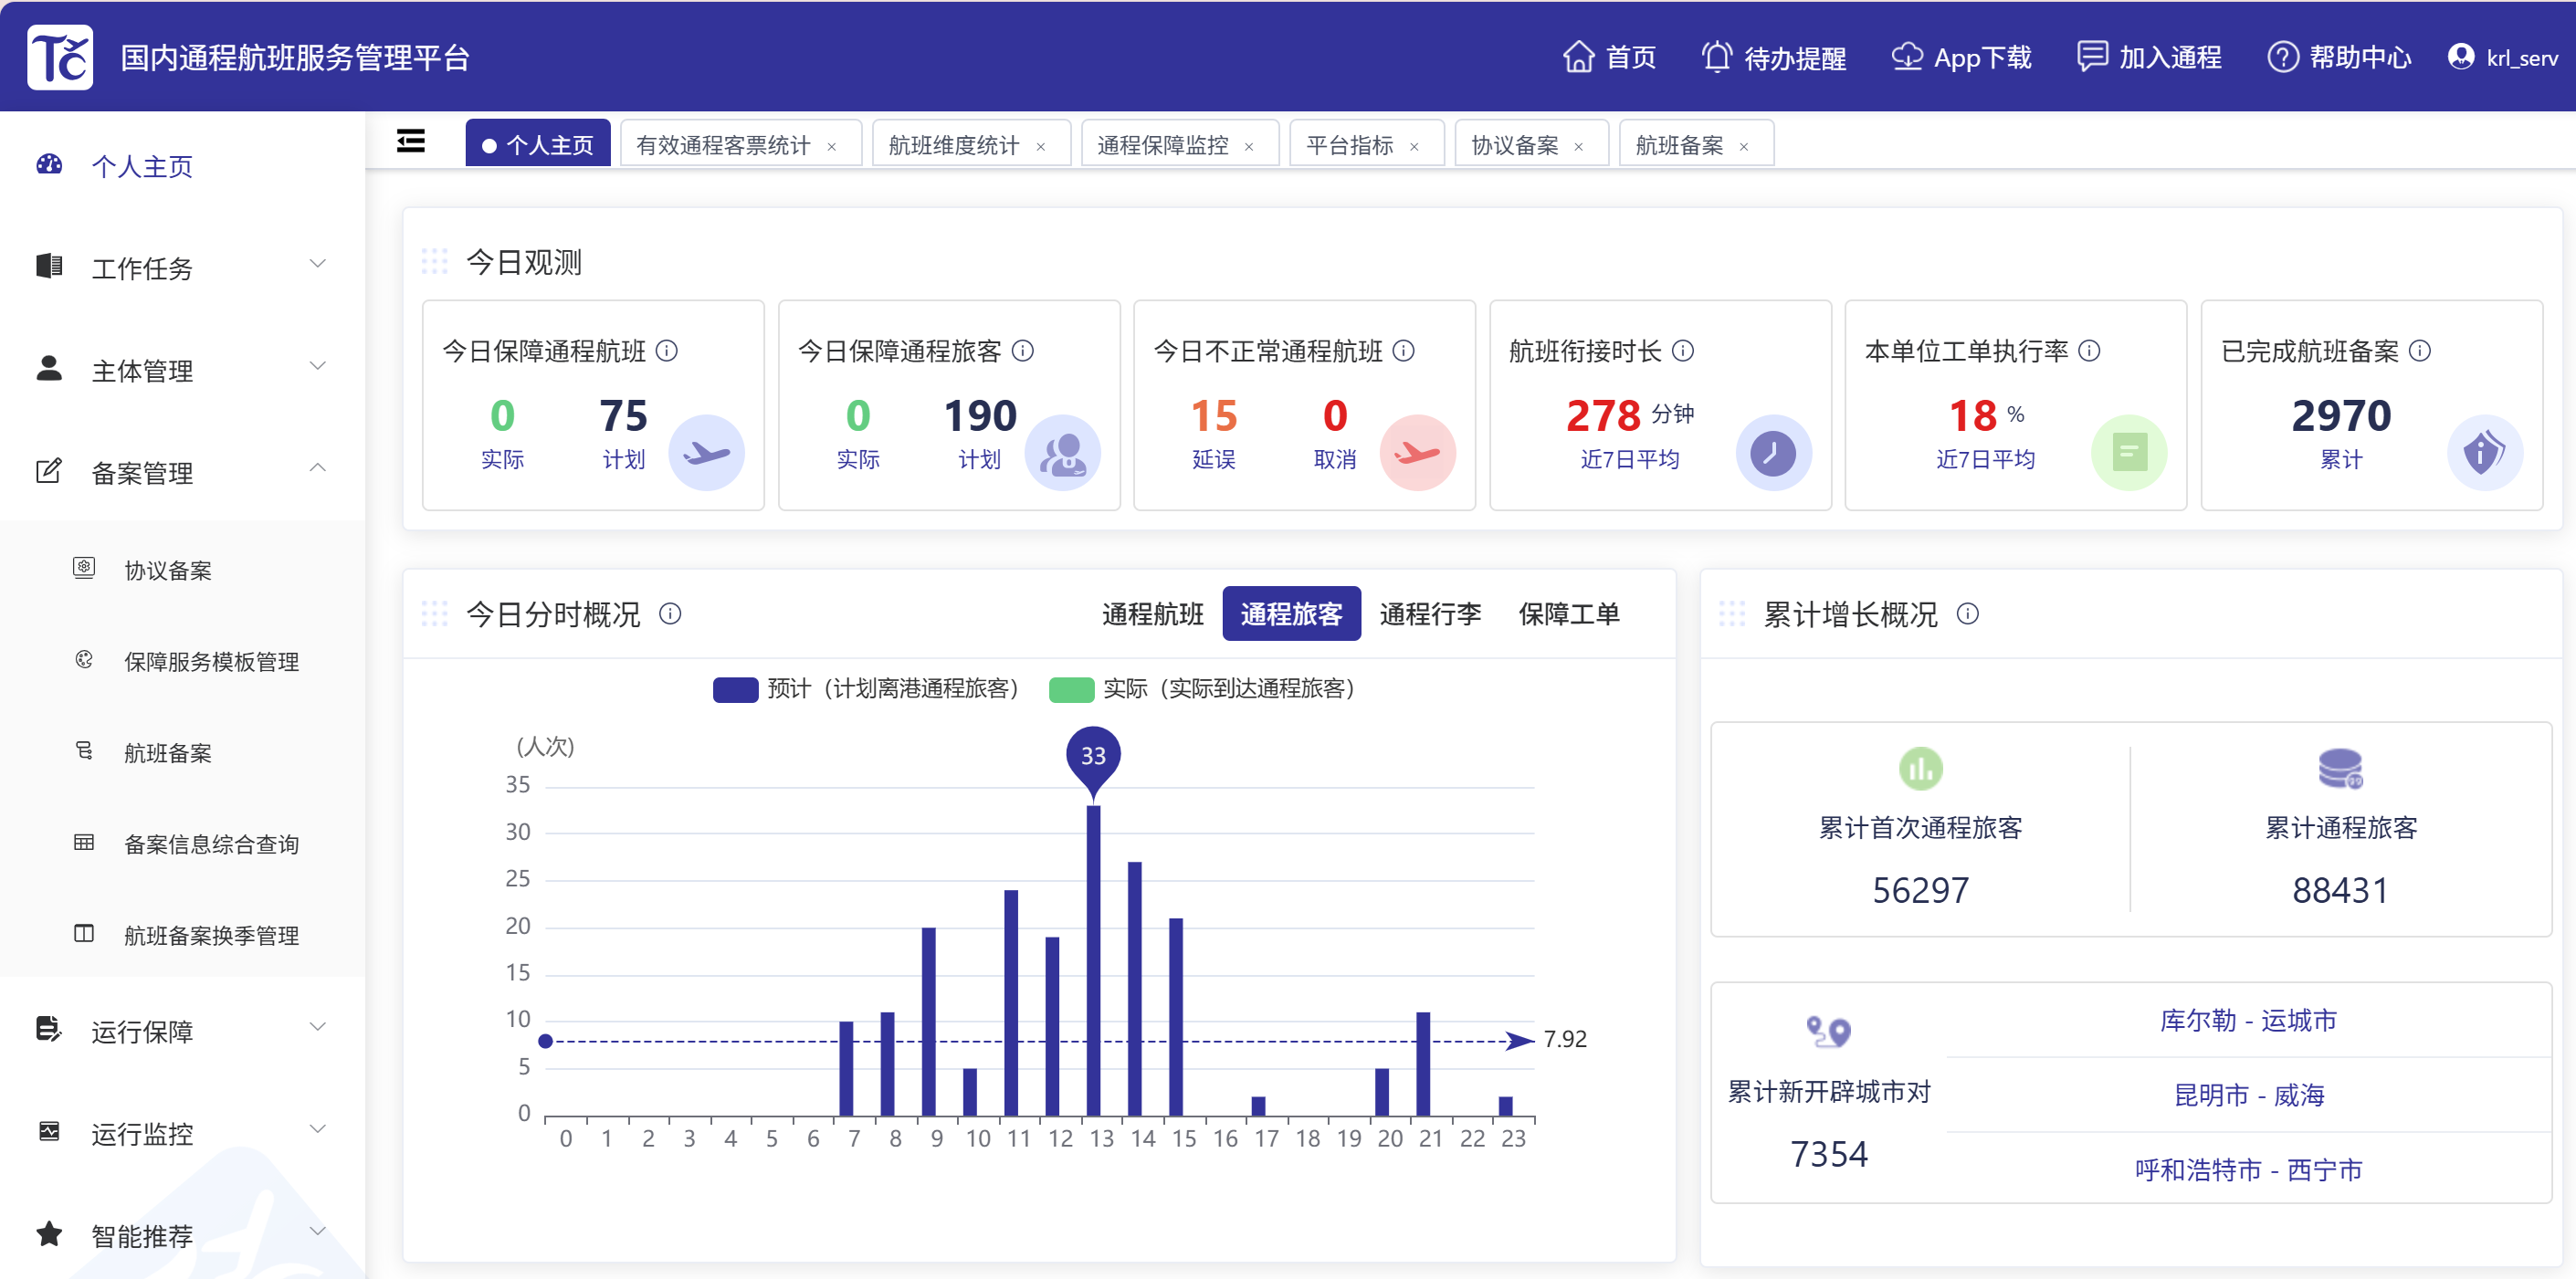
Task: Click the TC platform logo
Action: (x=60, y=57)
